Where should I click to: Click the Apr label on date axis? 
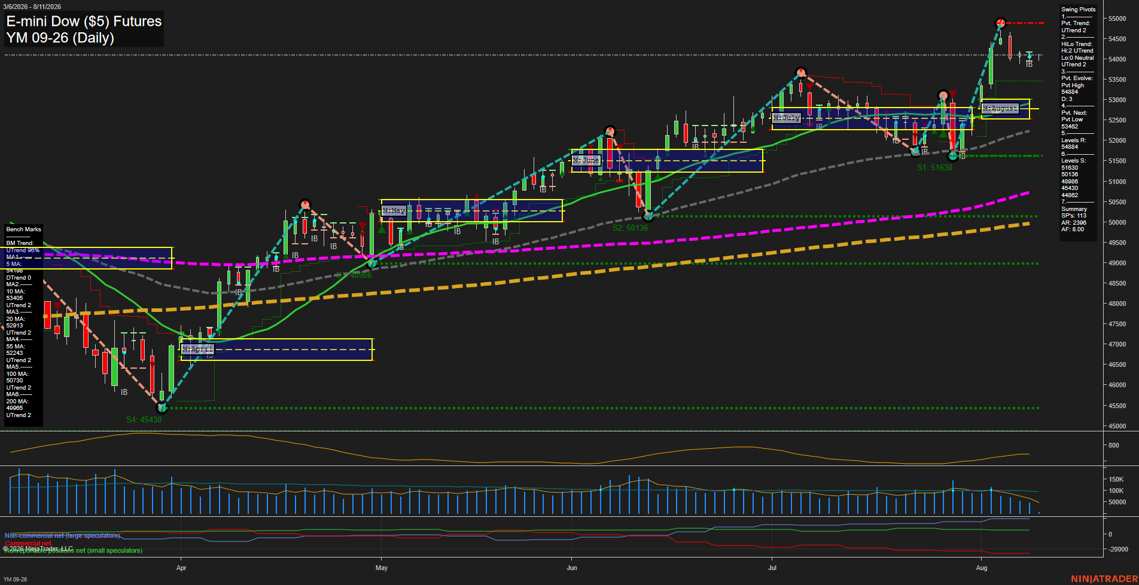(x=181, y=568)
